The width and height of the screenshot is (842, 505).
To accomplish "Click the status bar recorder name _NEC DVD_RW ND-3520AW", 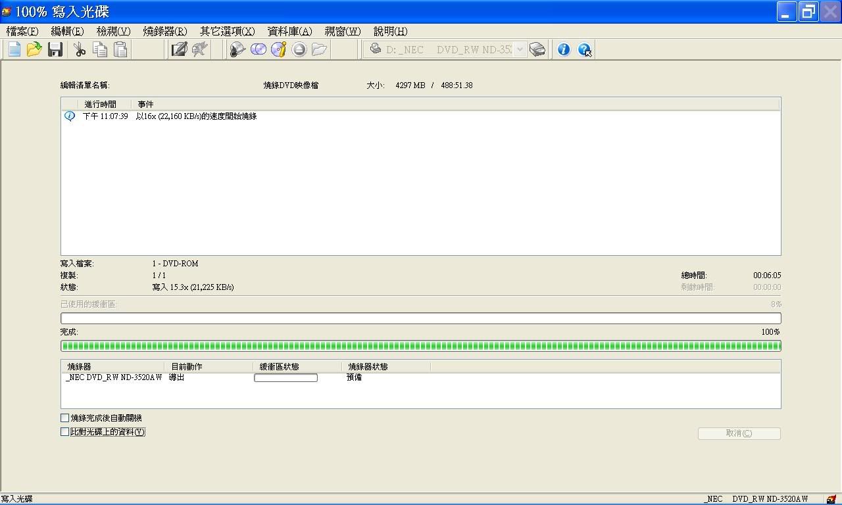I will (x=756, y=499).
